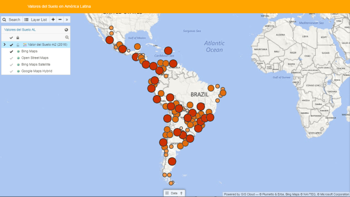This screenshot has width=350, height=197.
Task: Enable the Bing Maps Satellite basemap
Action: 11,65
